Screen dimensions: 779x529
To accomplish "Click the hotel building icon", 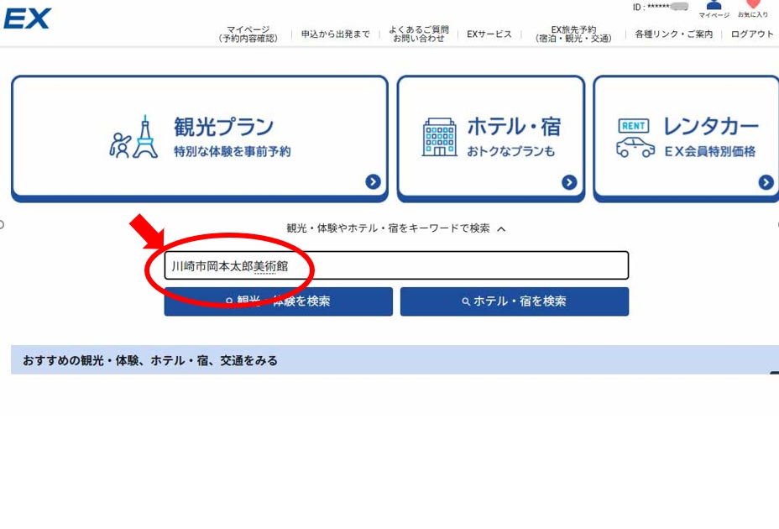I will (x=439, y=137).
